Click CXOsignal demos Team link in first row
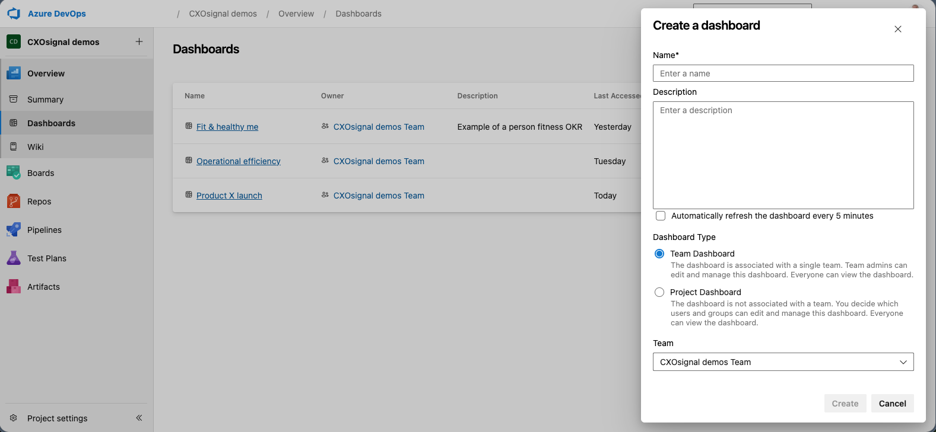 click(x=379, y=127)
